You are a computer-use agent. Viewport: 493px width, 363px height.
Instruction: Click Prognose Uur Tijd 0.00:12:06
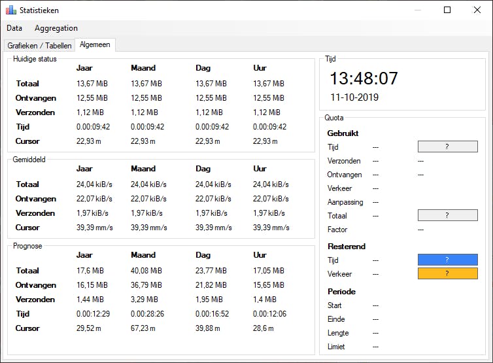pos(270,313)
